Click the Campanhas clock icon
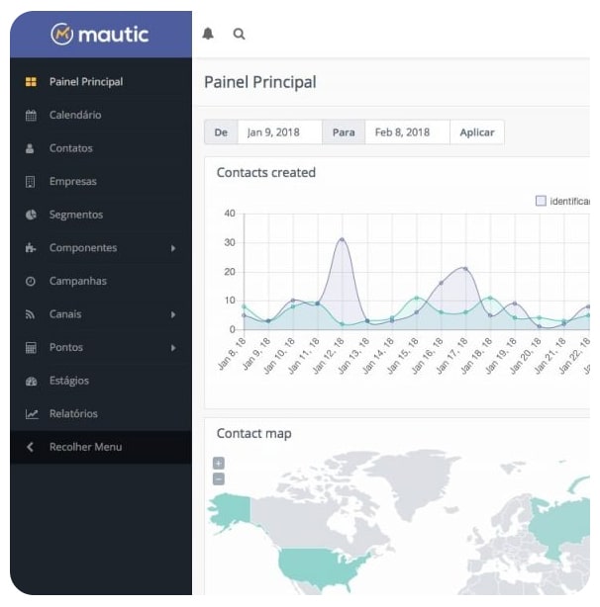600x607 pixels. [x=30, y=282]
